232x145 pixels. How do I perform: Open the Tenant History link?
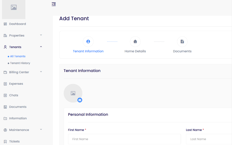pyautogui.click(x=20, y=63)
